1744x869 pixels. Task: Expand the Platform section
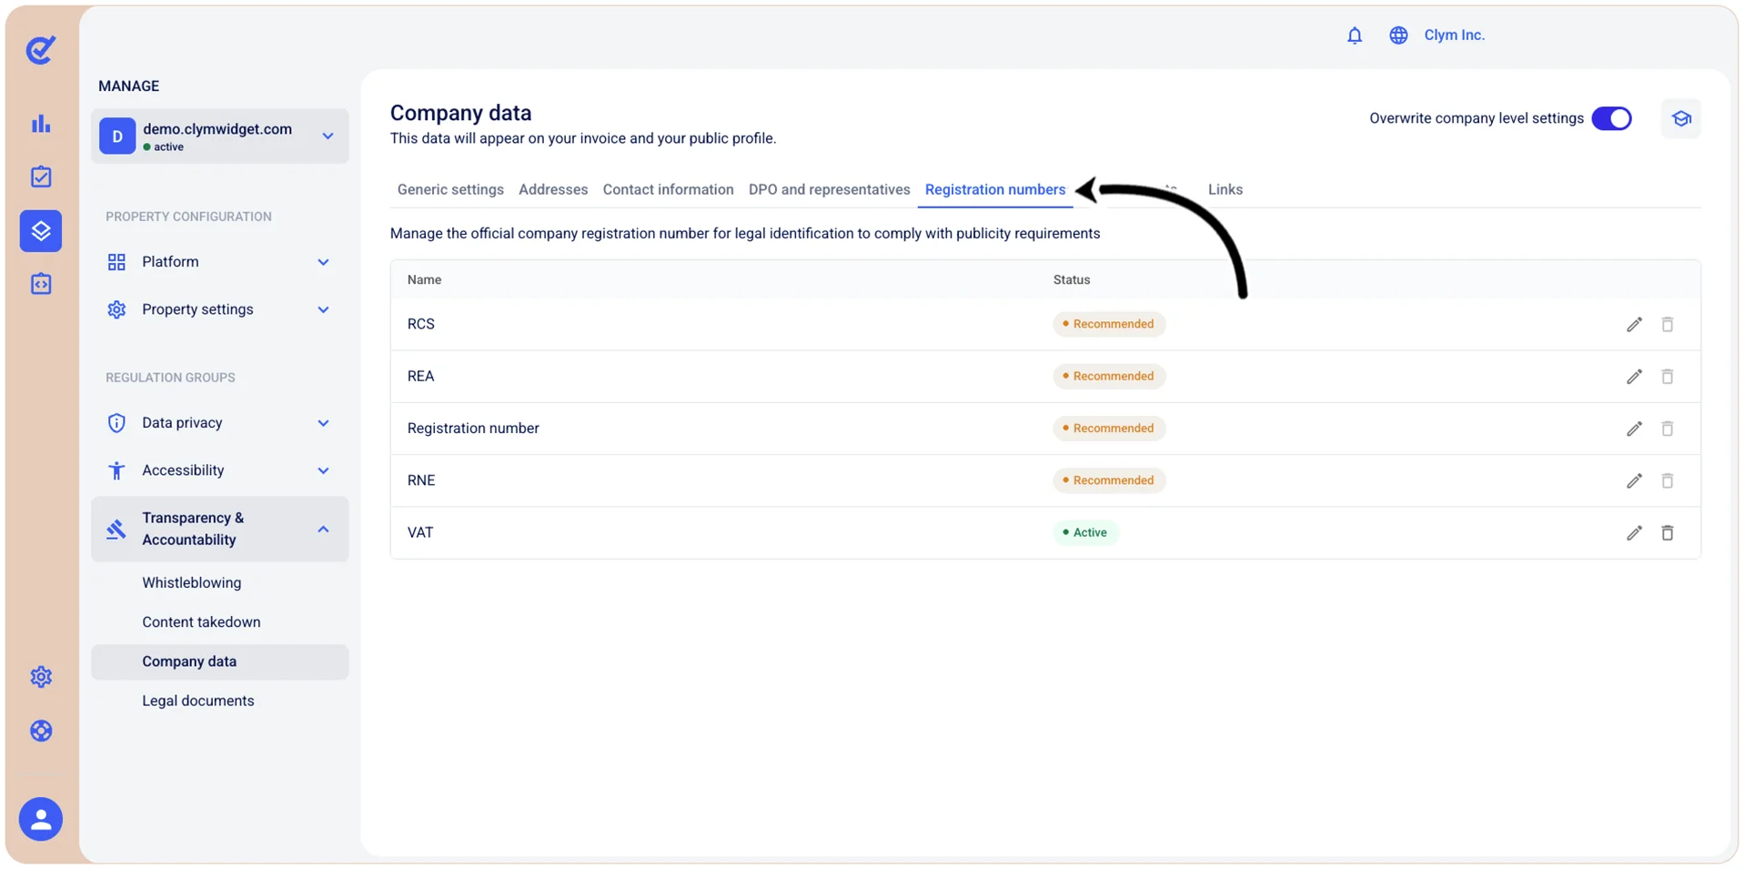click(219, 262)
